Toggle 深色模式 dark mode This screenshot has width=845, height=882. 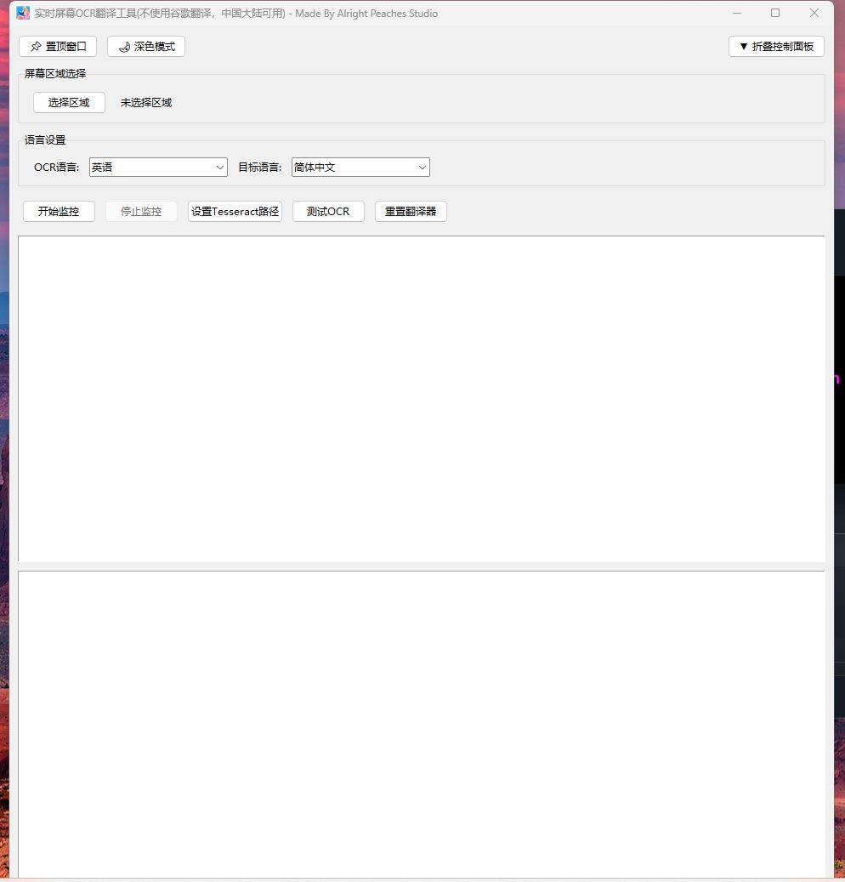pyautogui.click(x=146, y=47)
